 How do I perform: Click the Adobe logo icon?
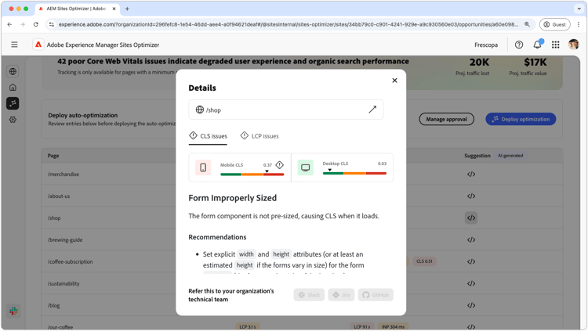click(38, 45)
